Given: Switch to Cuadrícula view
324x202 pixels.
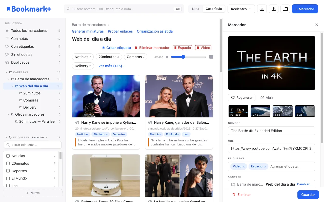Looking at the screenshot, I should (214, 9).
